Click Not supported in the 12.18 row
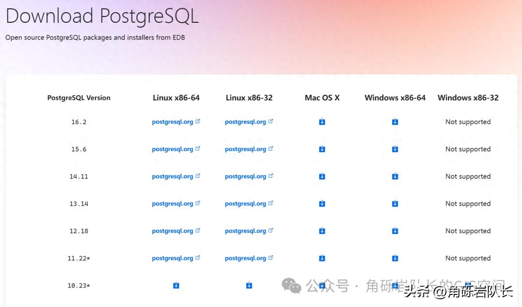 click(x=468, y=231)
